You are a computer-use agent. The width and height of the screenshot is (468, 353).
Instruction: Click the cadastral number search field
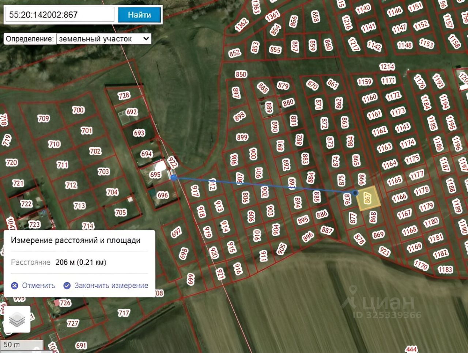tap(60, 15)
